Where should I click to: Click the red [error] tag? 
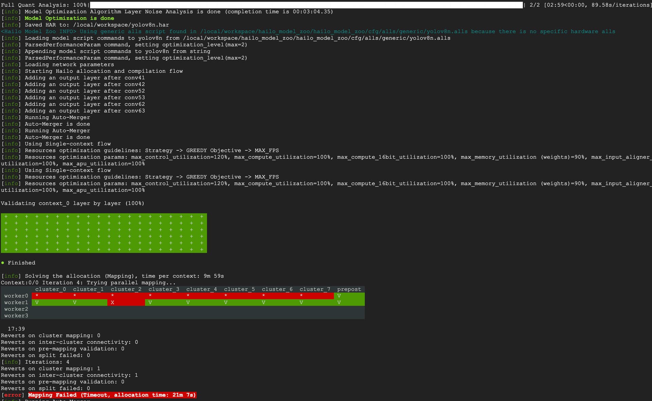point(13,395)
